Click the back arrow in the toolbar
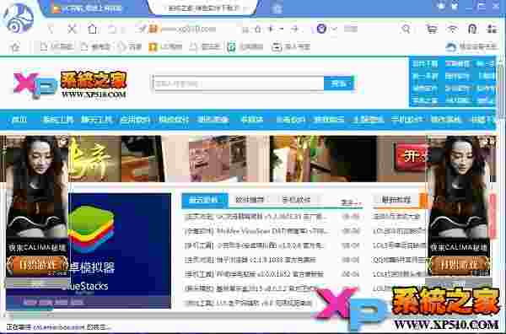The image size is (506, 334). point(51,30)
